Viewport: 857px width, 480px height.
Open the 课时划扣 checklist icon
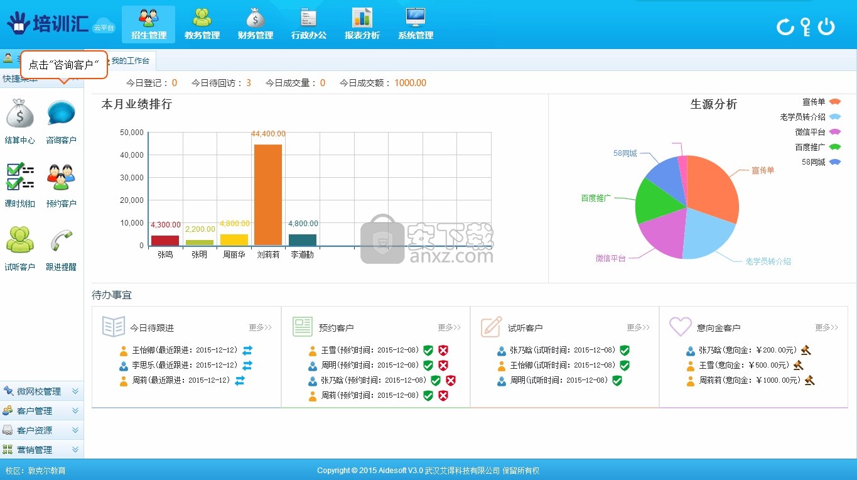click(19, 177)
